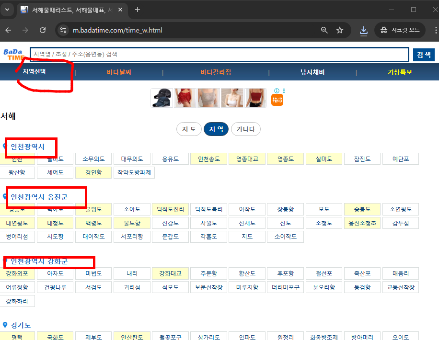Click the second advertisement thumbnail image
Image resolution: width=439 pixels, height=340 pixels.
(x=185, y=98)
